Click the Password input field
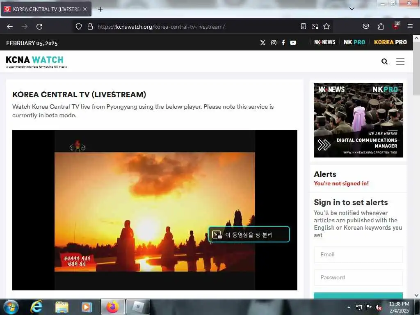 (x=358, y=278)
